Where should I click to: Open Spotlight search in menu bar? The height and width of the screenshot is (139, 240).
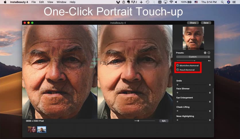(x=222, y=2)
